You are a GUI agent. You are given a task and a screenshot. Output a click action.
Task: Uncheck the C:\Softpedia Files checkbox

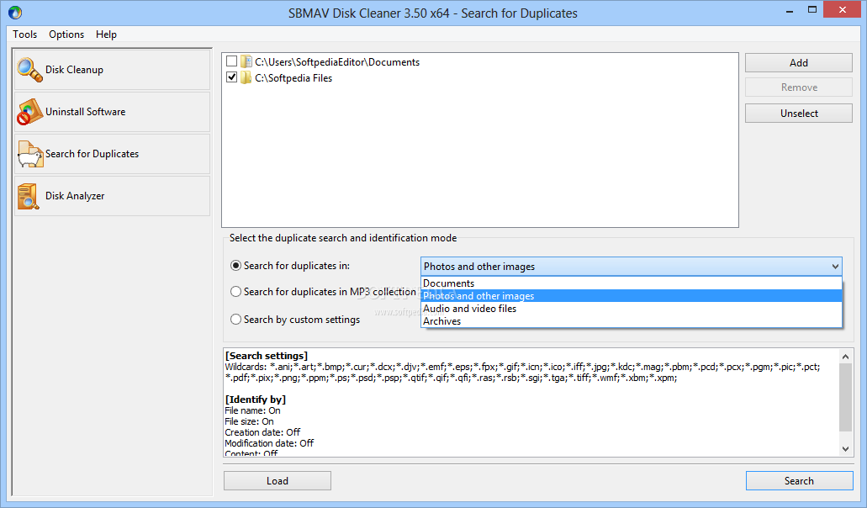(x=232, y=77)
